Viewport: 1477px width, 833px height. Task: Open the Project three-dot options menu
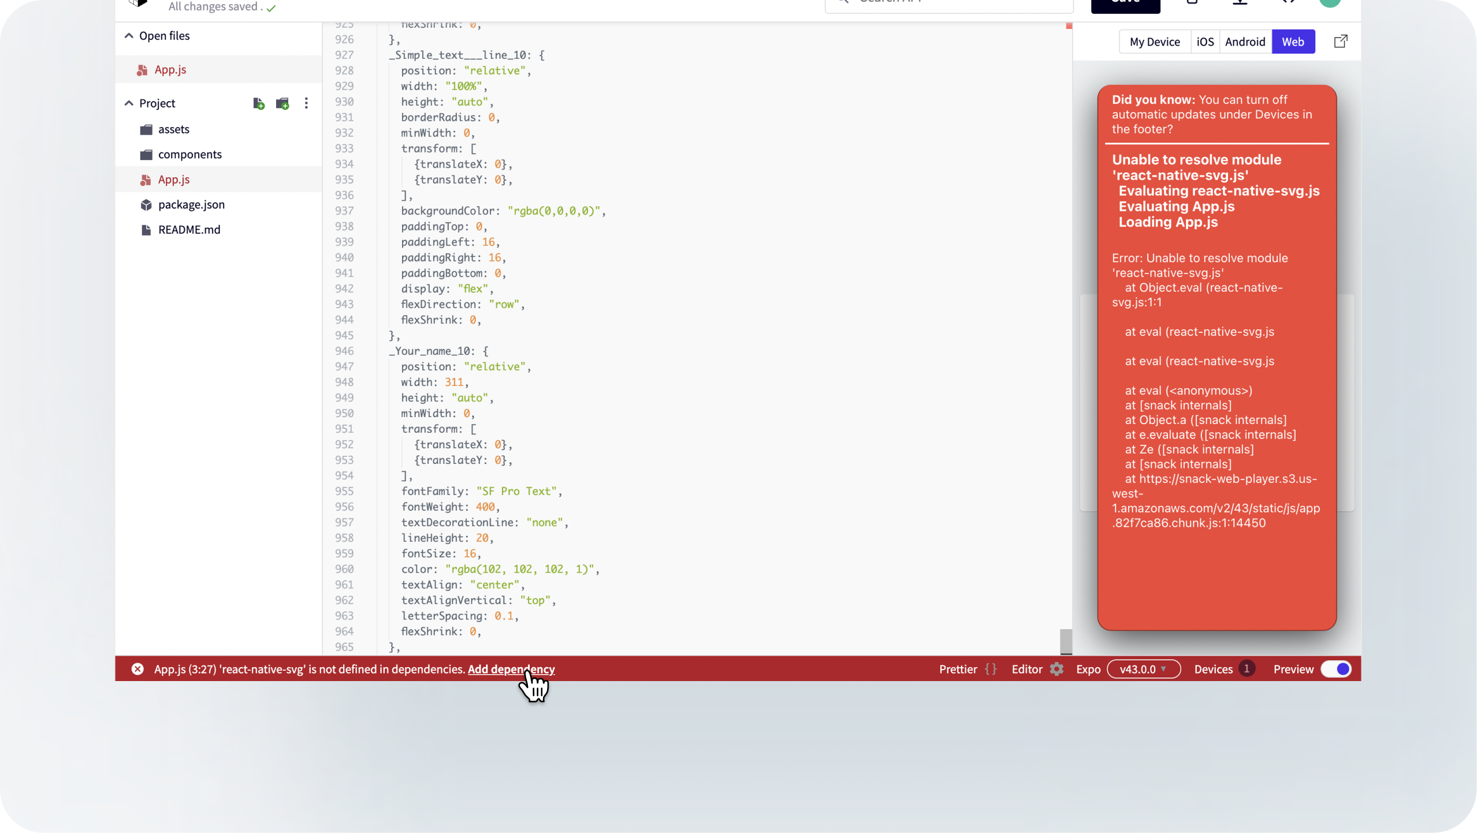[306, 103]
